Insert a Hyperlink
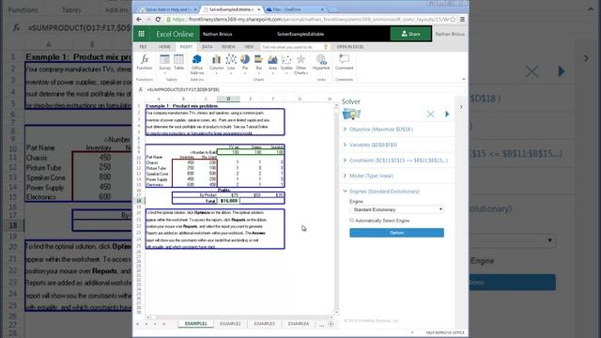 click(x=321, y=63)
